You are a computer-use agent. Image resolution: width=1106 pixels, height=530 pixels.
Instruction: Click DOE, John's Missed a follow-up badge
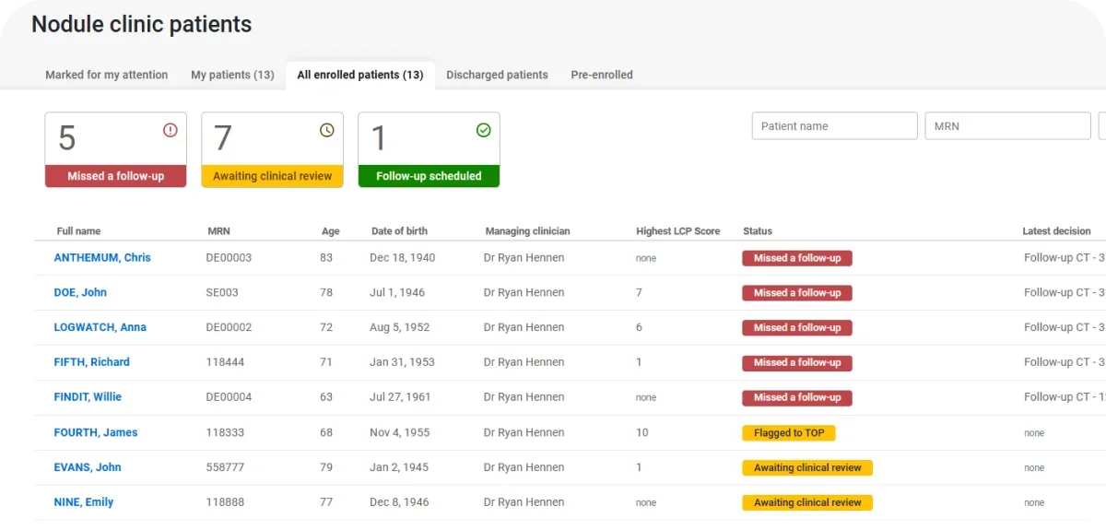[x=797, y=293]
